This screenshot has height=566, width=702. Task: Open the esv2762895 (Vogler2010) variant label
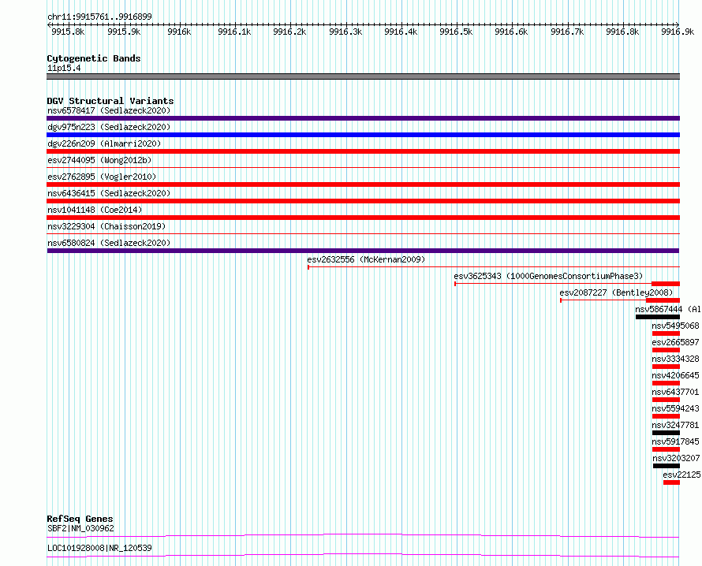click(102, 177)
